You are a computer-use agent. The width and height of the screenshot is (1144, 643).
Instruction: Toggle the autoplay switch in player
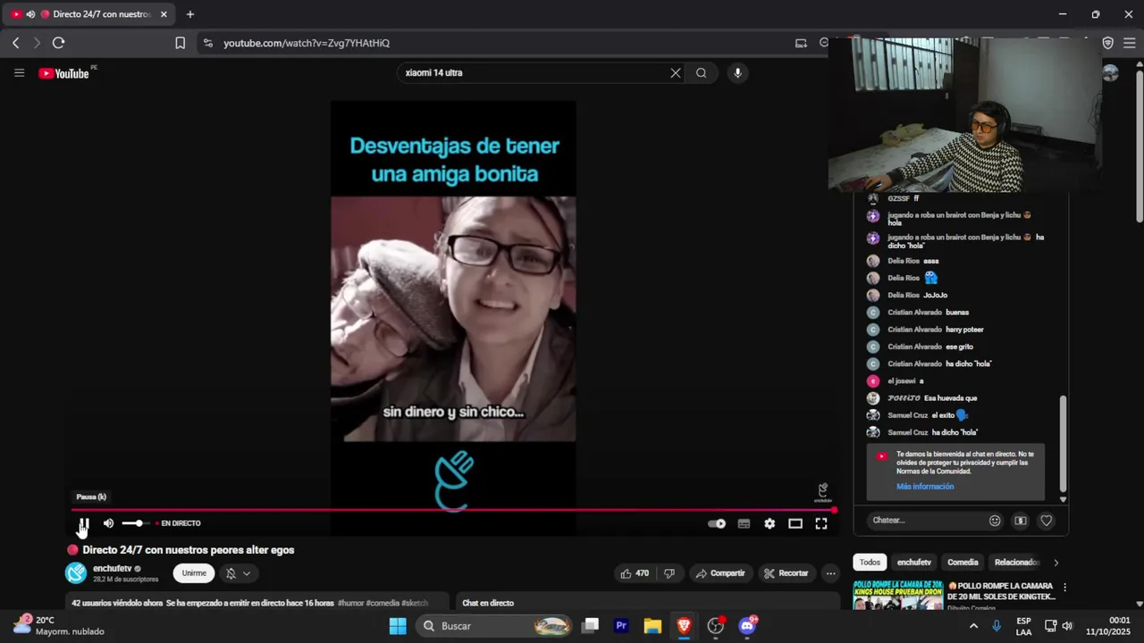717,523
